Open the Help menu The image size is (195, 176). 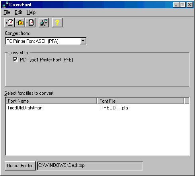click(31, 12)
